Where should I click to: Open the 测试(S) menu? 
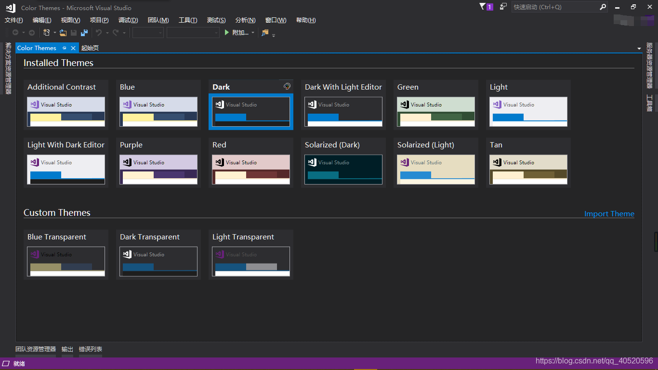[216, 20]
